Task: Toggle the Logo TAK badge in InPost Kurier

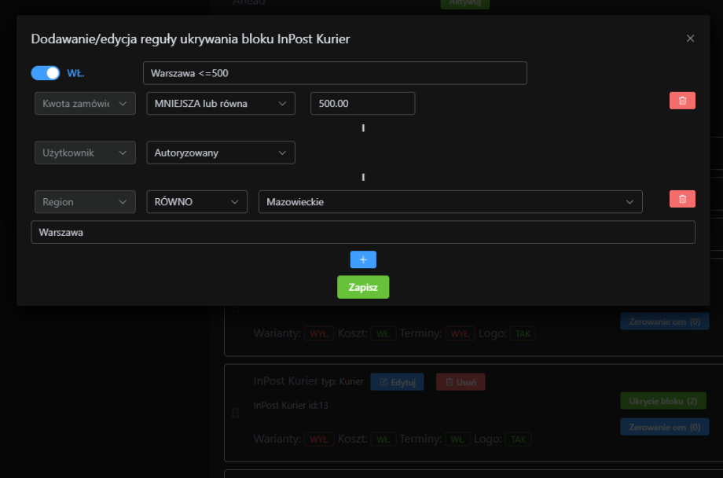Action: pos(518,439)
